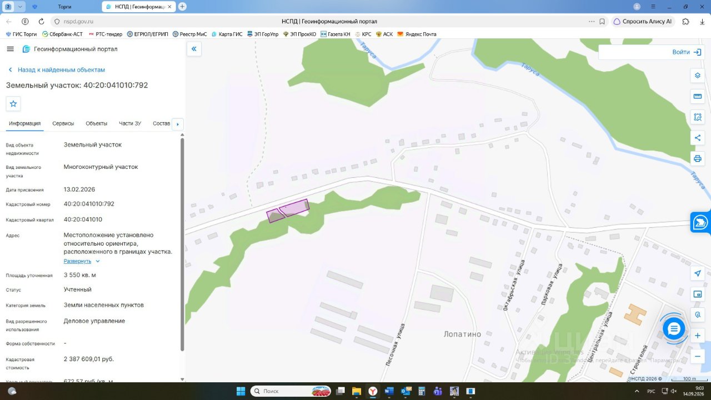Open the map layers tool
Viewport: 711px width, 400px height.
(698, 76)
